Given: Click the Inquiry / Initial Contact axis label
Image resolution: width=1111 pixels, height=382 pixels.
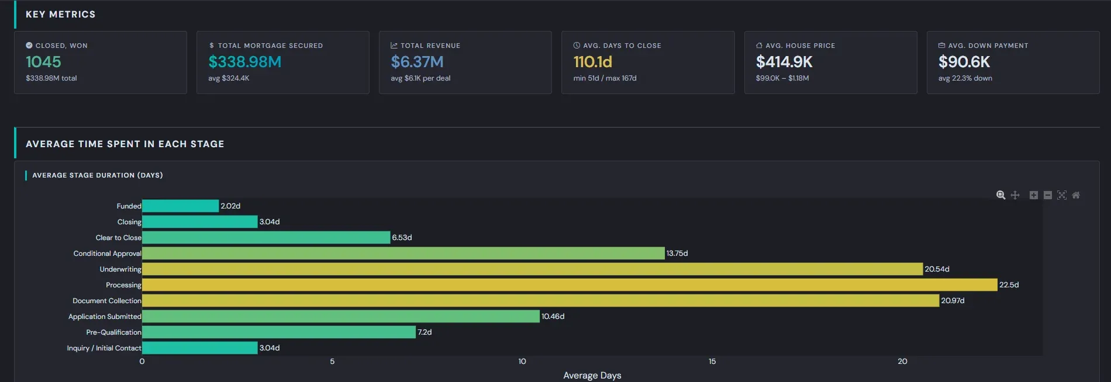Looking at the screenshot, I should click(104, 348).
